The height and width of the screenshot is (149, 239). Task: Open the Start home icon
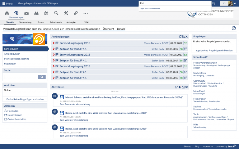(x=7, y=13)
